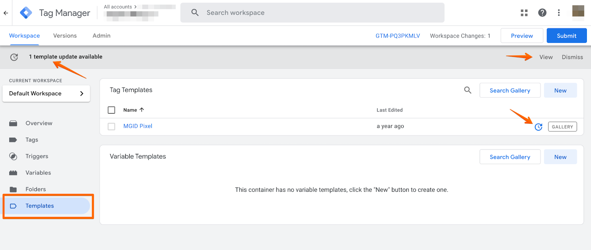The height and width of the screenshot is (250, 591).
Task: Switch to the Admin tab
Action: click(x=101, y=36)
